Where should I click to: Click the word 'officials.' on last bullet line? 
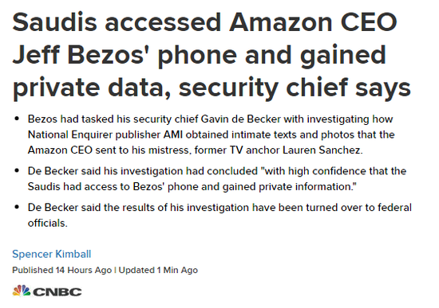[x=48, y=223]
